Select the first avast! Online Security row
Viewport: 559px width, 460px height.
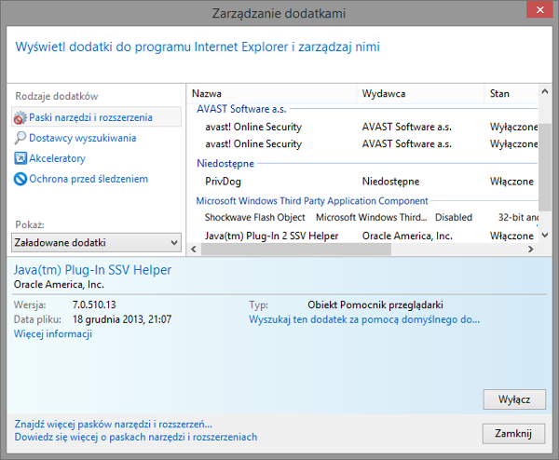(x=362, y=127)
